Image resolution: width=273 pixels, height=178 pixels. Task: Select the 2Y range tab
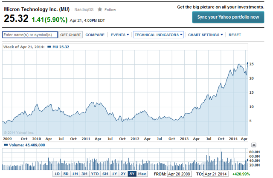[123, 174]
